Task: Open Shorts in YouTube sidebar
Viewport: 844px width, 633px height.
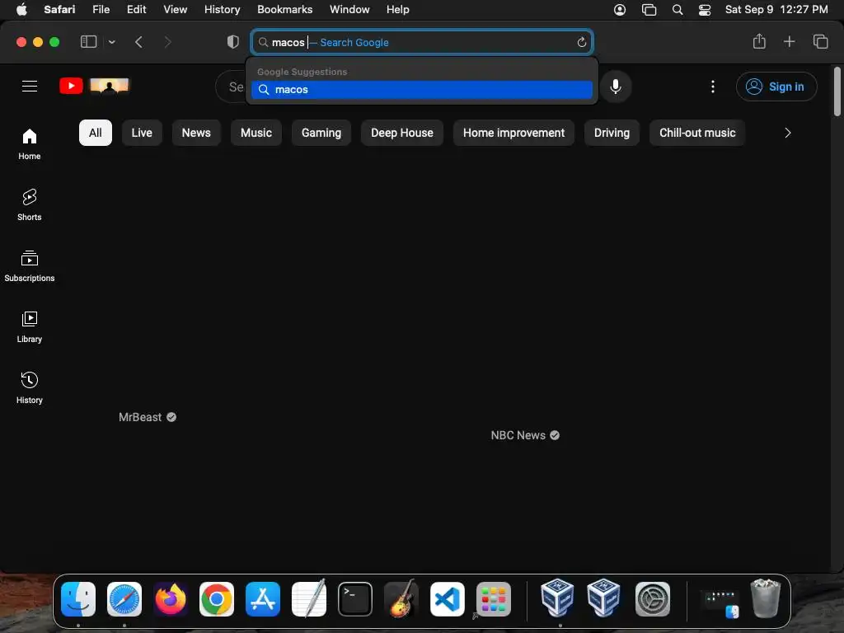Action: click(30, 205)
